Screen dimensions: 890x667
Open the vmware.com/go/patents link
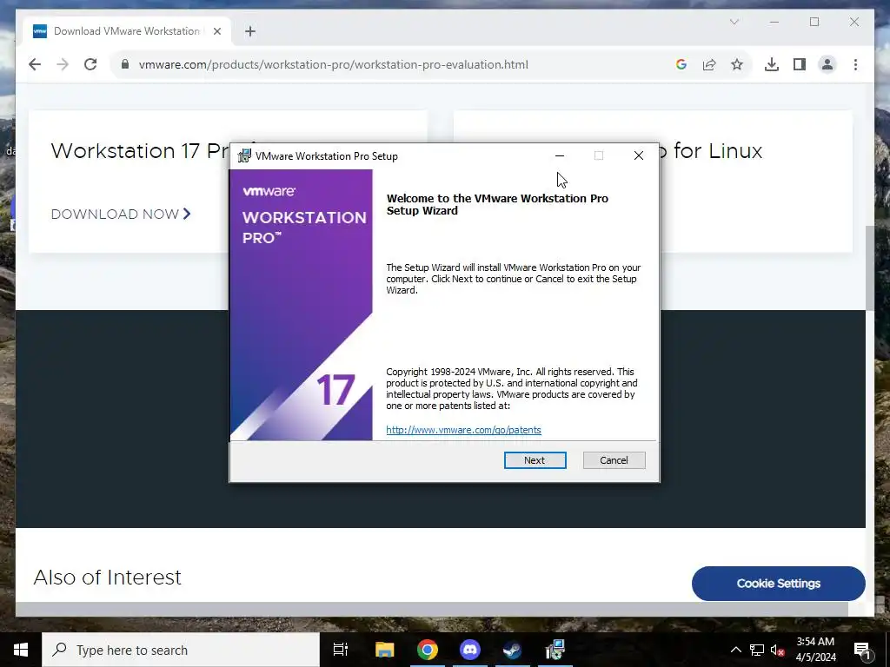click(463, 430)
